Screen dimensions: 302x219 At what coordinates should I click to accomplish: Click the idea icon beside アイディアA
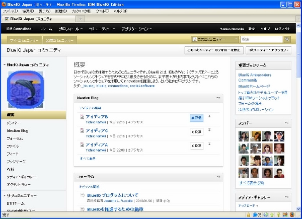(82, 145)
